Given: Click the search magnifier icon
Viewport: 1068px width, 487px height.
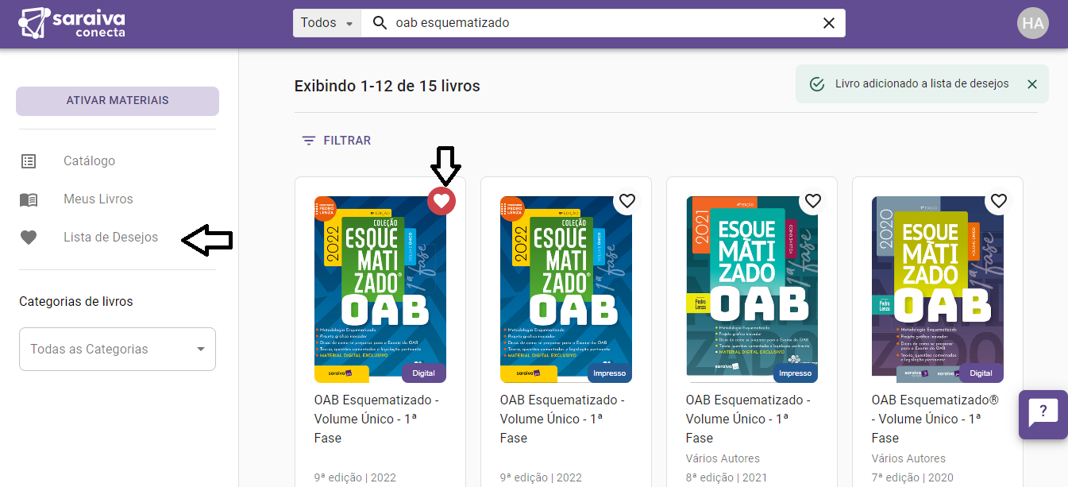Looking at the screenshot, I should click(380, 23).
